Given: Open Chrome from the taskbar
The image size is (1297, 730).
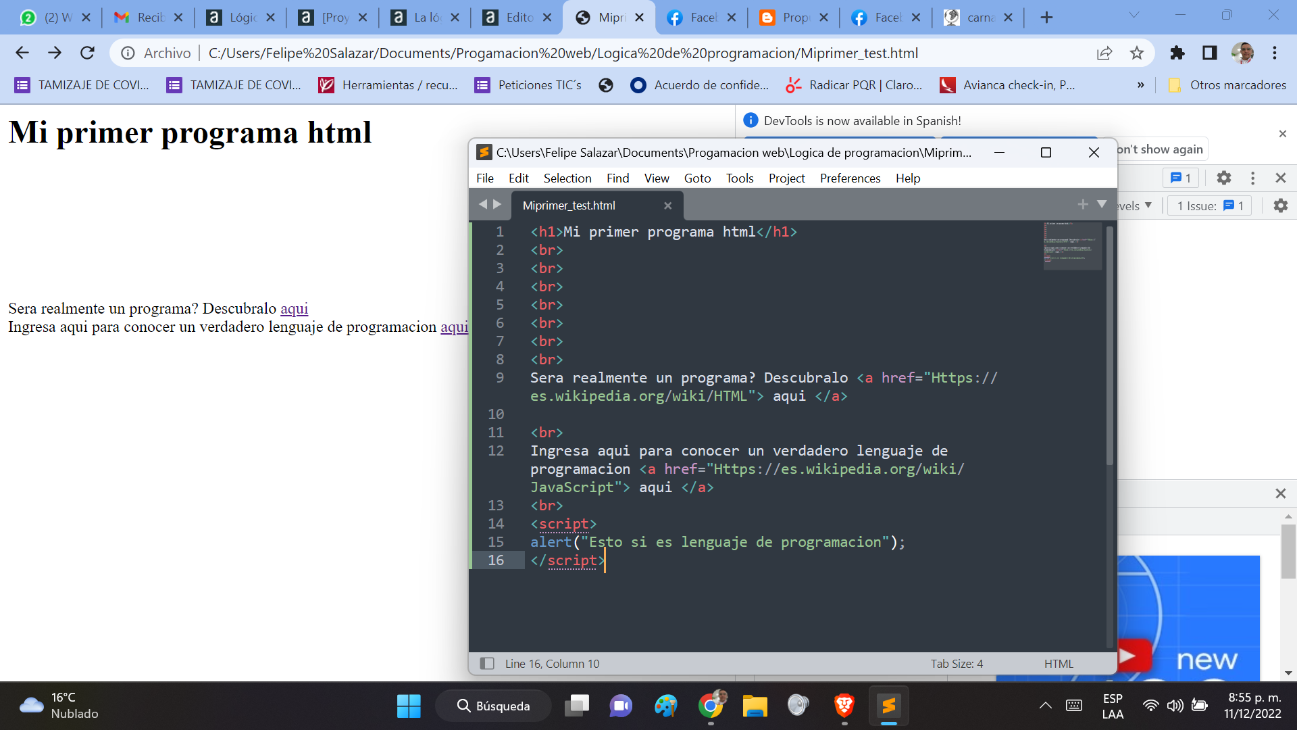Looking at the screenshot, I should pyautogui.click(x=711, y=706).
